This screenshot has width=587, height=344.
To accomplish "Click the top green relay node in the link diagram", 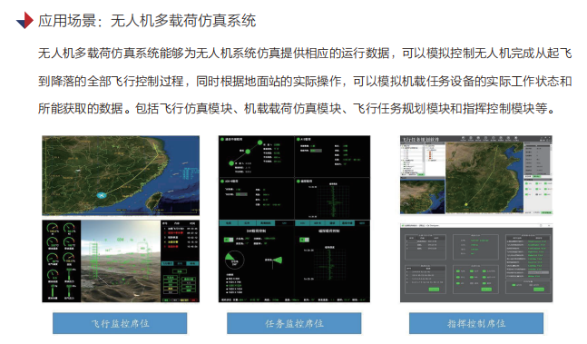I will pos(259,143).
